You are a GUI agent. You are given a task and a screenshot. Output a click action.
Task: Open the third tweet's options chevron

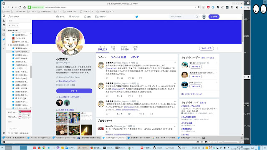(x=175, y=101)
